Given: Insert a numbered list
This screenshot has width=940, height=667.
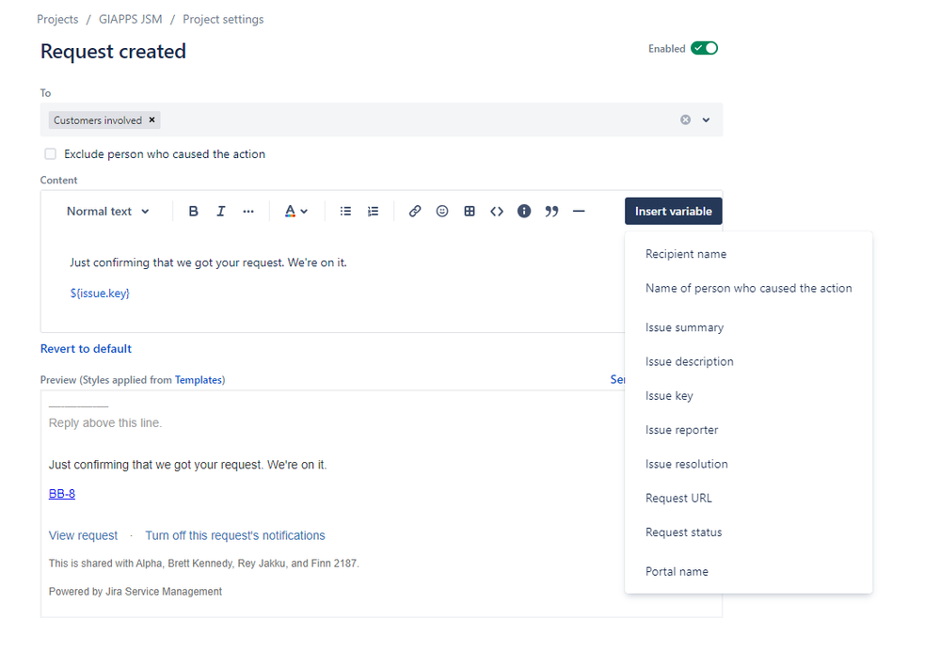Looking at the screenshot, I should point(374,212).
